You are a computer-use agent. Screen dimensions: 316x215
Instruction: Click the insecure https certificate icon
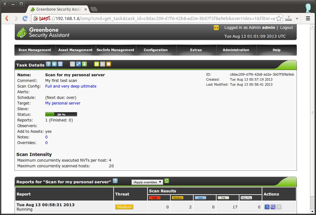pos(36,19)
